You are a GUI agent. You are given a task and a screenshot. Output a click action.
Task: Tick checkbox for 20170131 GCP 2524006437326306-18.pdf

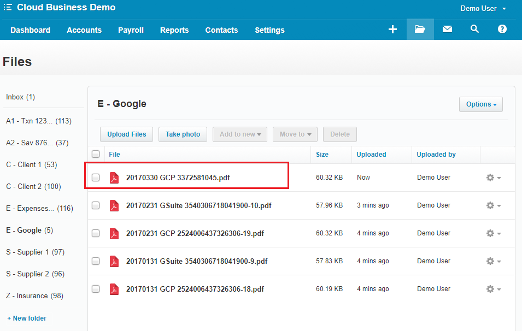[x=96, y=289]
